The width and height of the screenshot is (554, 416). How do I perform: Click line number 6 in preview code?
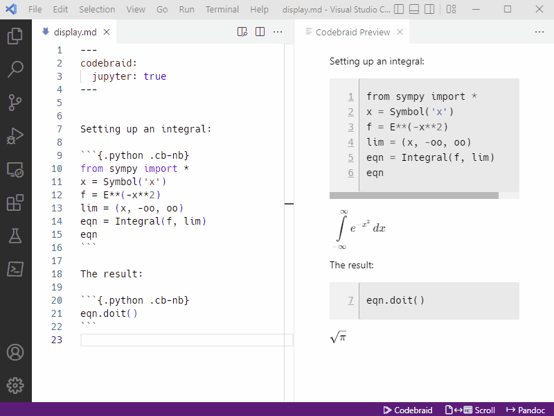point(350,173)
